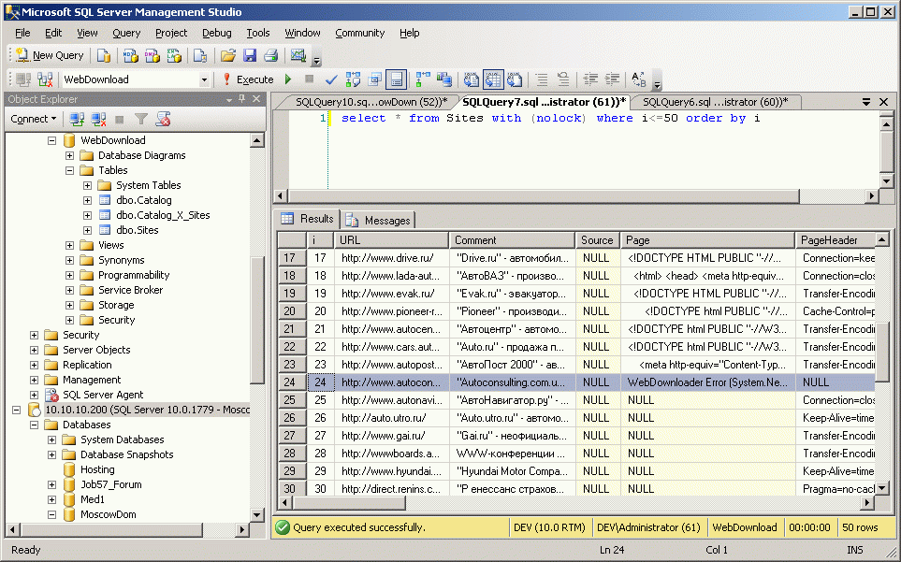
Task: Pin the Object Explorer panel
Action: 242,99
